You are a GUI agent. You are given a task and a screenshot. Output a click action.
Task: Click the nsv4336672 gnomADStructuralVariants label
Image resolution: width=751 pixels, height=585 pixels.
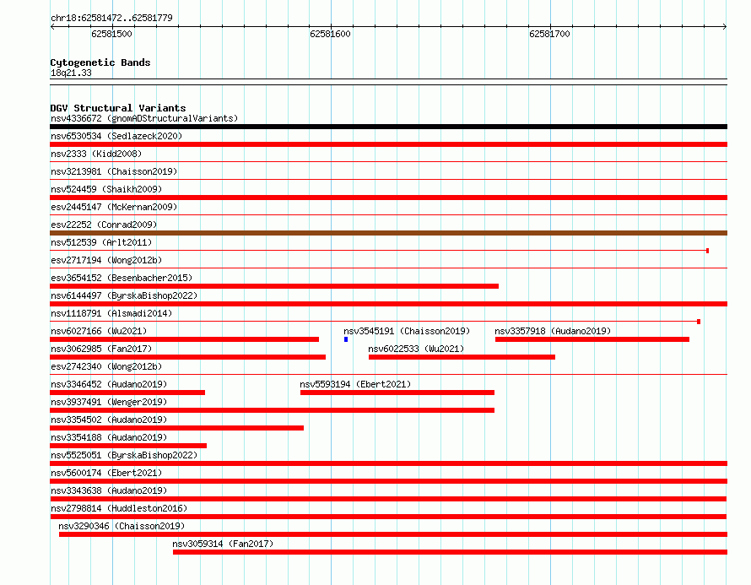click(x=144, y=118)
